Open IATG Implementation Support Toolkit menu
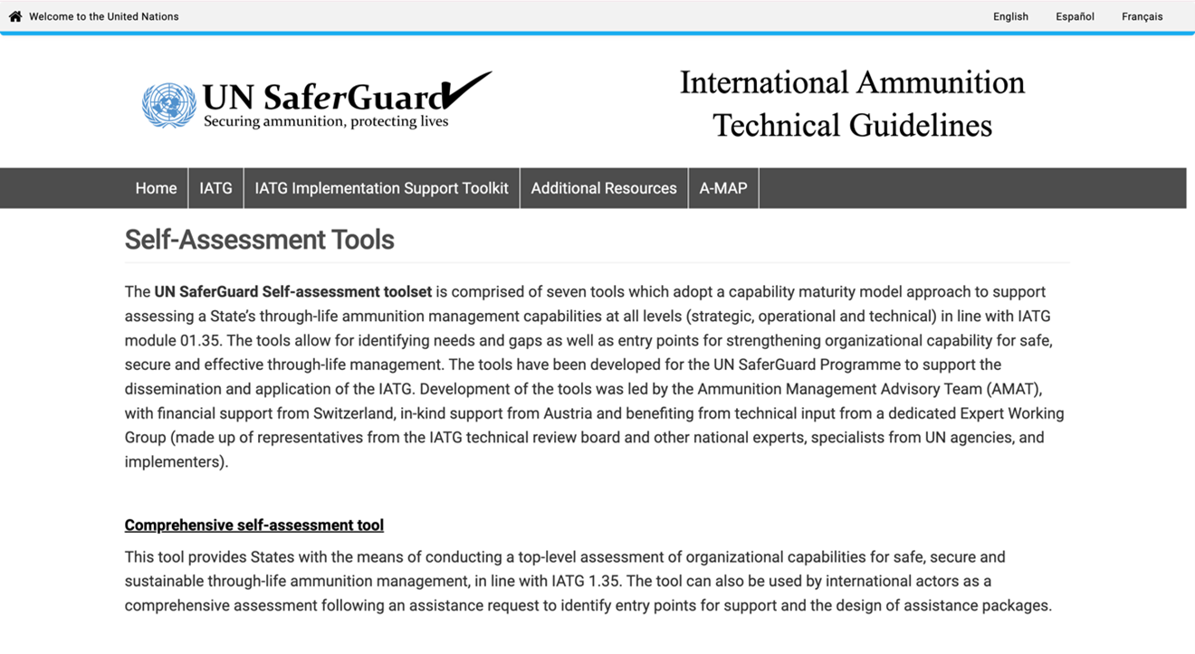This screenshot has height=654, width=1195. (381, 188)
